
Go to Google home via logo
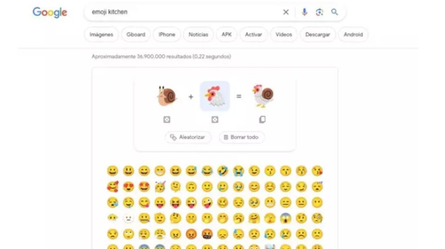tap(50, 13)
